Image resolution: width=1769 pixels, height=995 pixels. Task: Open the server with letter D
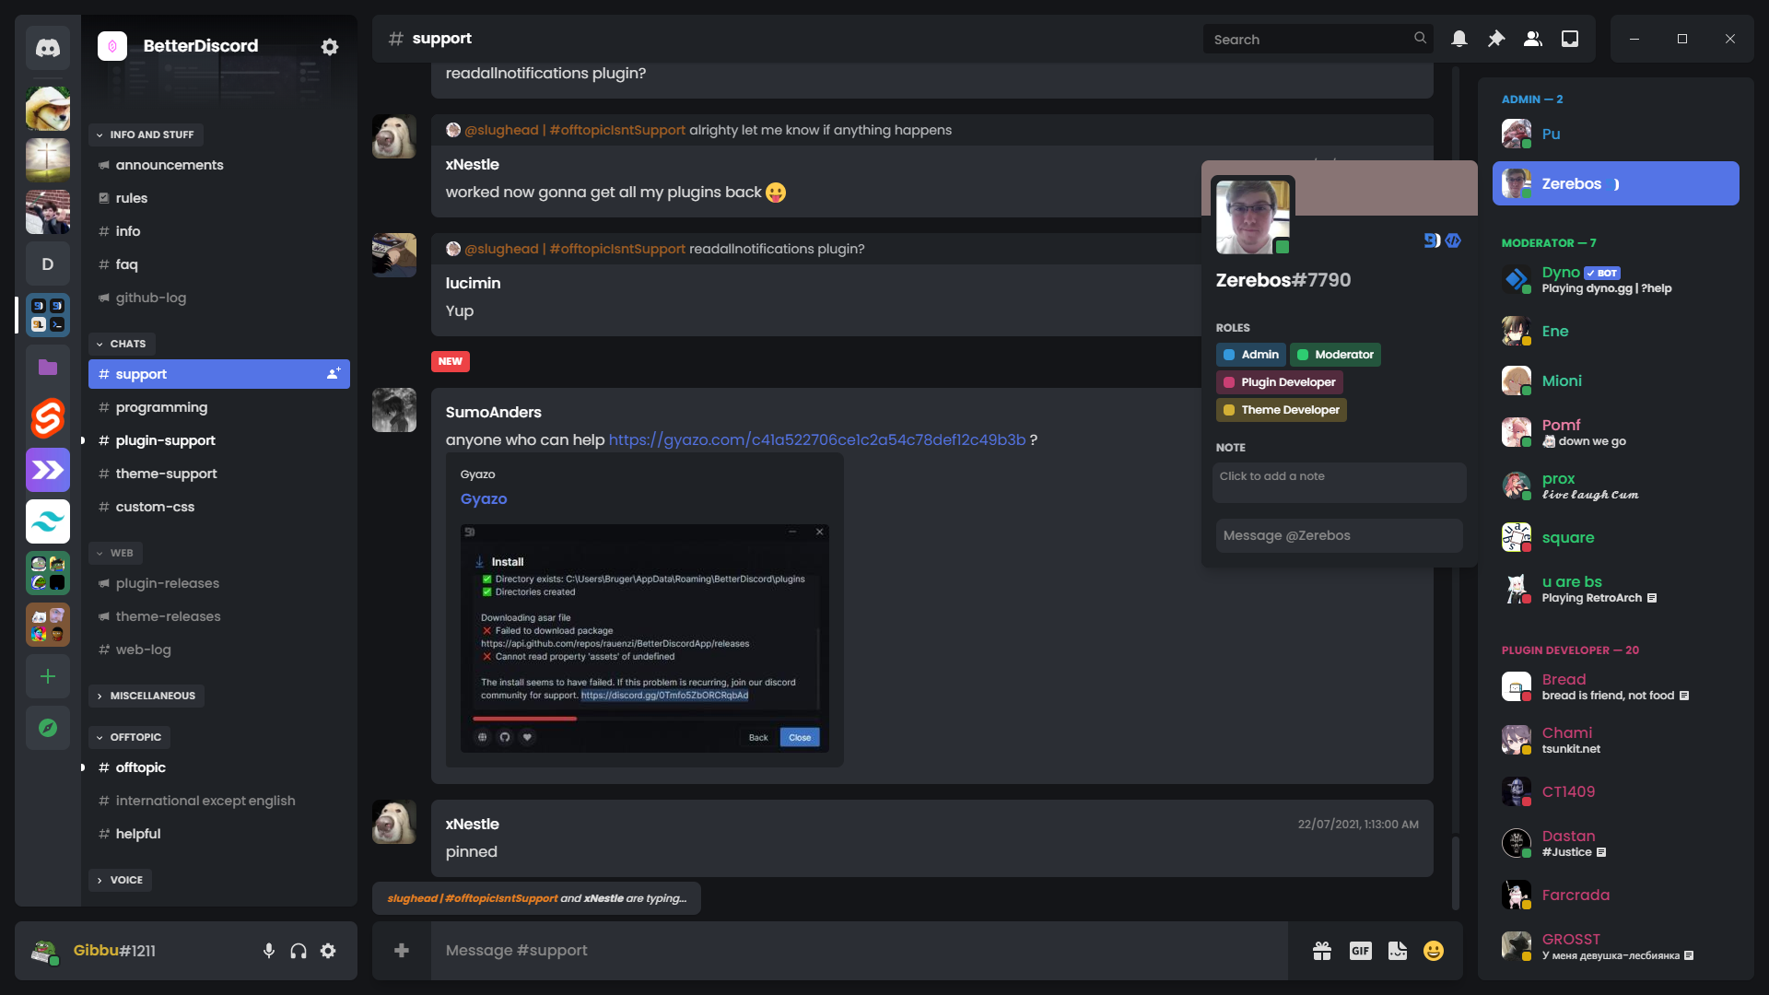(x=48, y=264)
